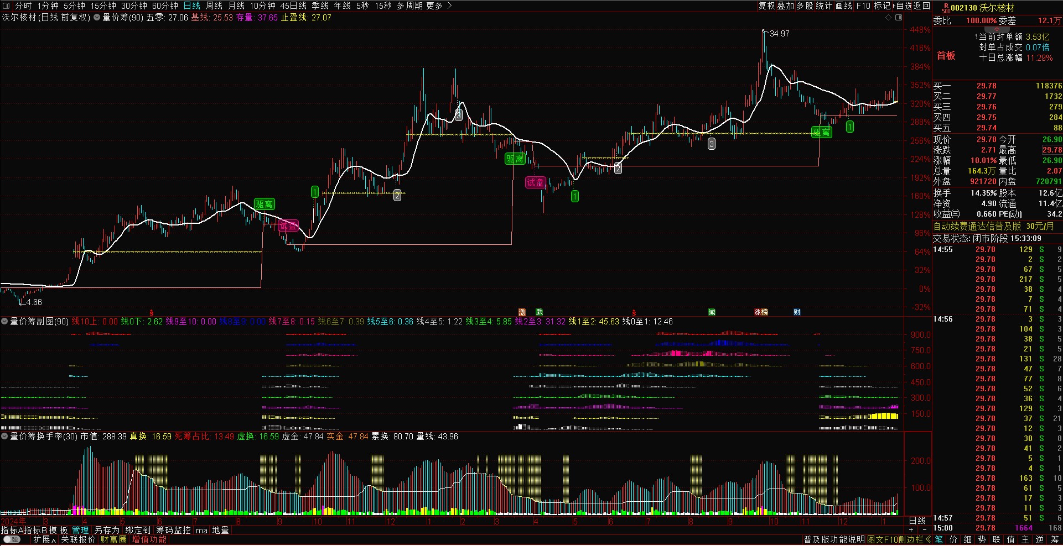Collapse the 量价筹(90) main indicator header
The width and height of the screenshot is (1063, 546).
click(x=97, y=18)
